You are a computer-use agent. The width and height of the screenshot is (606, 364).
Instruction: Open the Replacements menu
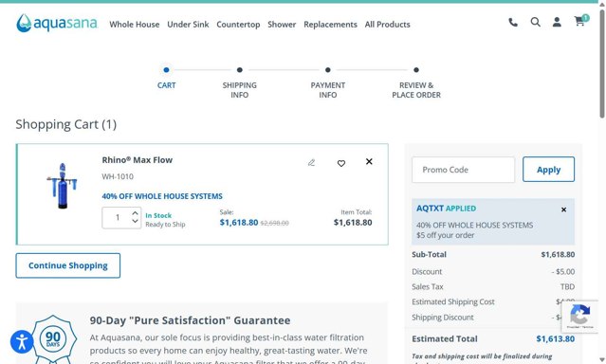tap(330, 25)
